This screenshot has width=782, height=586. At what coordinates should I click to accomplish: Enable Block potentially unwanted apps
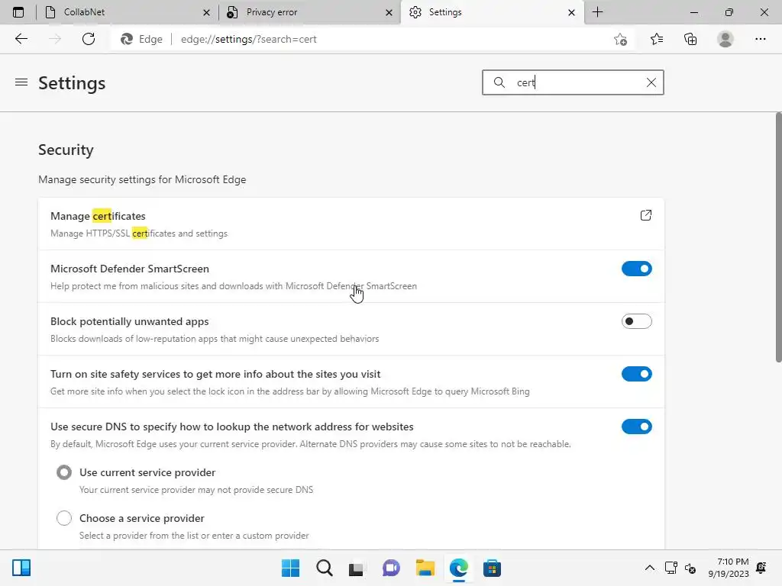pyautogui.click(x=637, y=321)
